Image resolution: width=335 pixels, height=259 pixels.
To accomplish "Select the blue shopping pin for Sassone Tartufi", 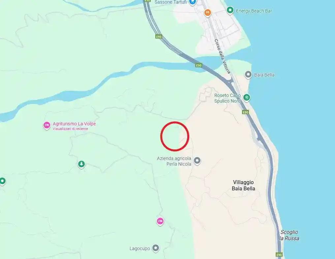I will (x=193, y=2).
